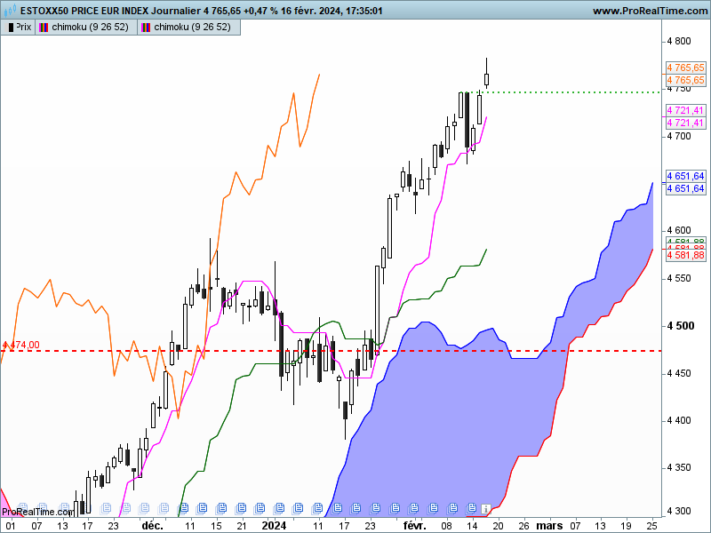Screen dimensions: 711x533
Task: Open the grey info icon near 14 févr.
Action: [485, 508]
